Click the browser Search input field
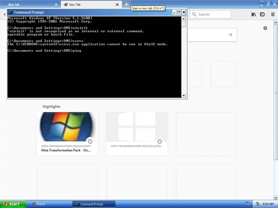The image size is (278, 208). point(210,14)
